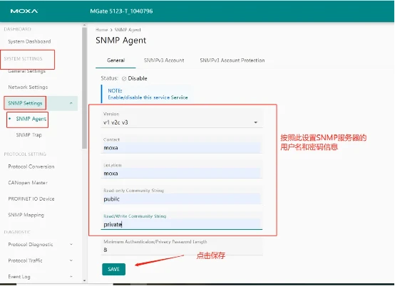Expand the Event Log chevron
Image resolution: width=395 pixels, height=286 pixels.
(x=71, y=277)
